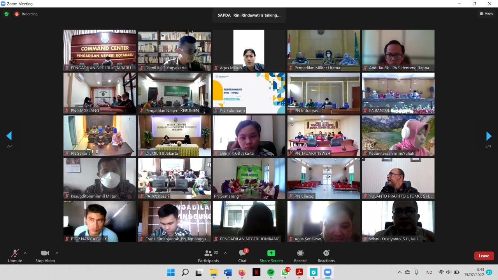The image size is (498, 280).
Task: Open Spotify from the taskbar
Action: coord(271,272)
